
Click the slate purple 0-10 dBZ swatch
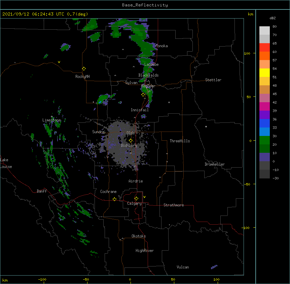[264, 157]
